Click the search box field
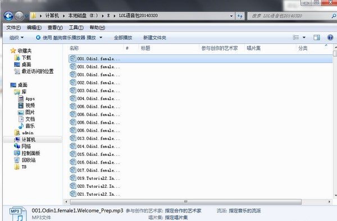Viewport: 337px width, 221px height. [x=292, y=16]
